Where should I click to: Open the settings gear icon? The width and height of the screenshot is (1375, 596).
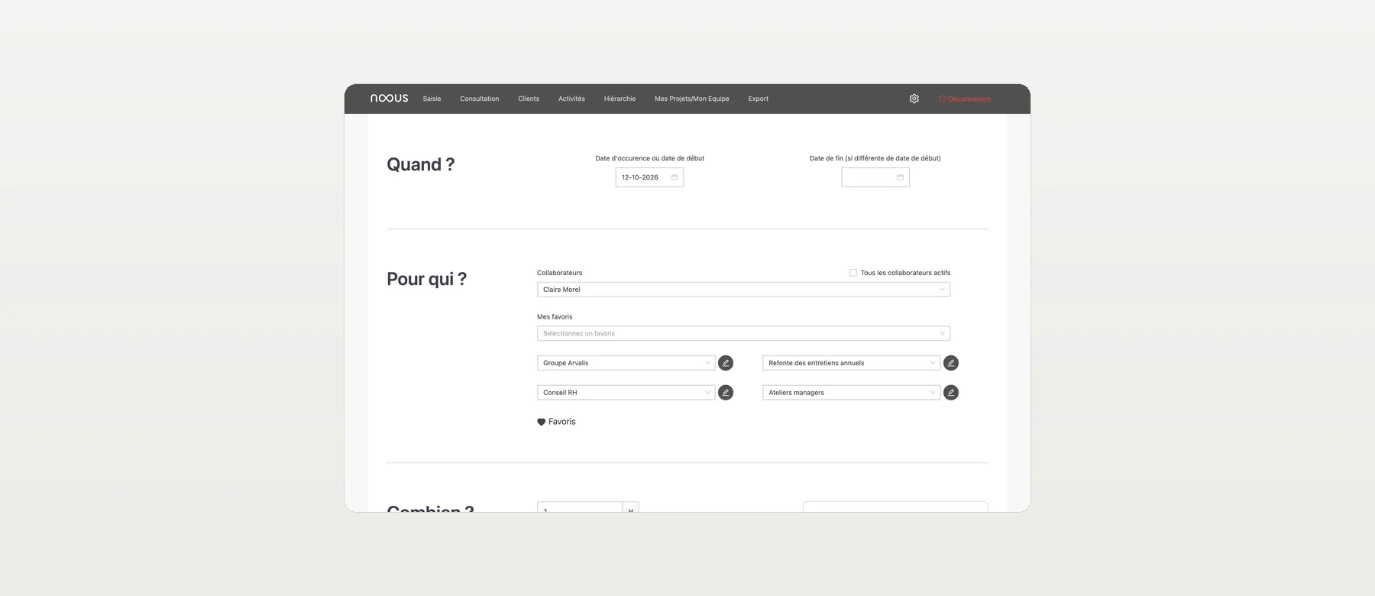point(914,99)
